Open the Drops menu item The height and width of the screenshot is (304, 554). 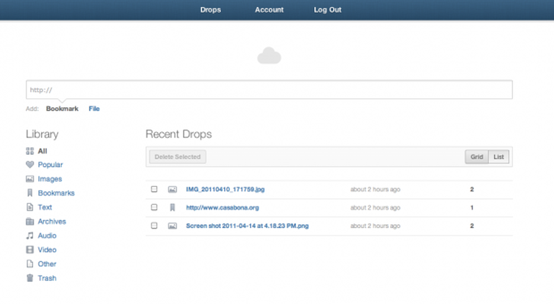[x=211, y=10]
